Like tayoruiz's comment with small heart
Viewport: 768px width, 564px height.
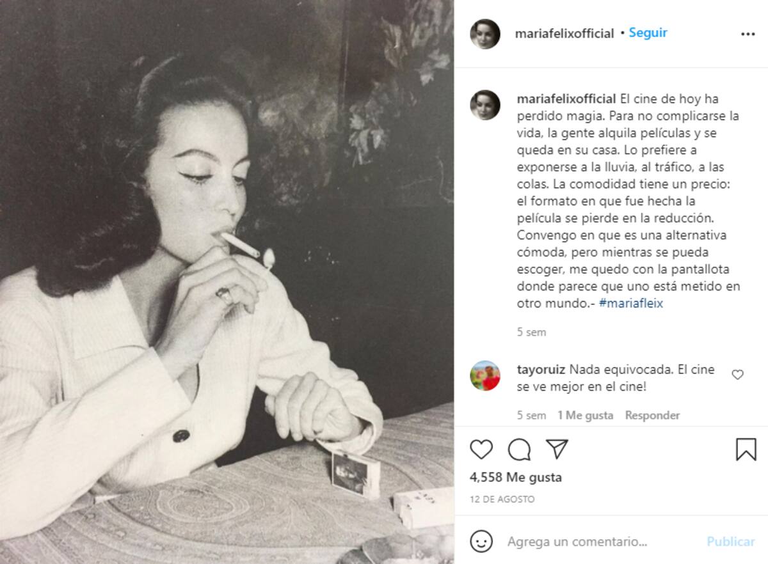pos(737,375)
